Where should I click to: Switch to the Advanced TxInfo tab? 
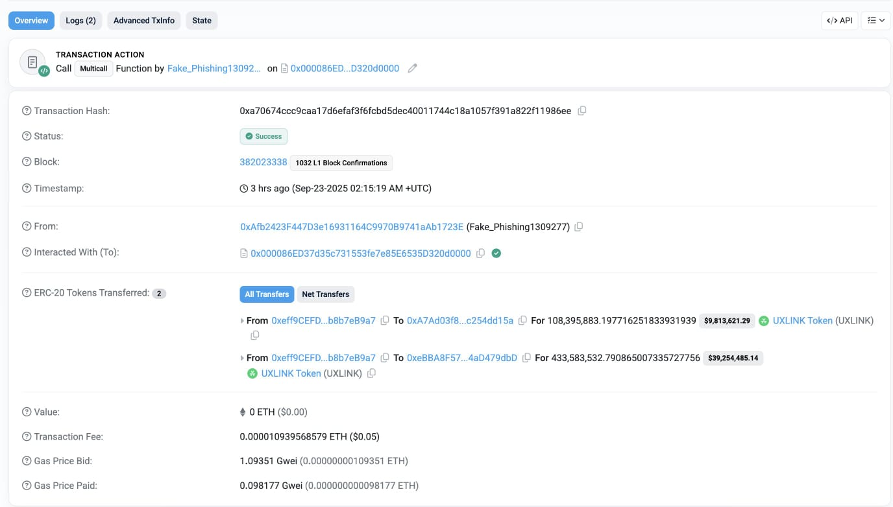click(x=144, y=21)
